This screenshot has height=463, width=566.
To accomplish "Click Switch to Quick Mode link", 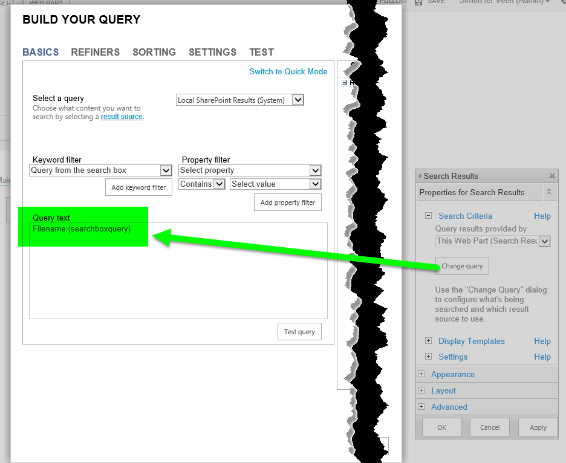I will click(288, 71).
